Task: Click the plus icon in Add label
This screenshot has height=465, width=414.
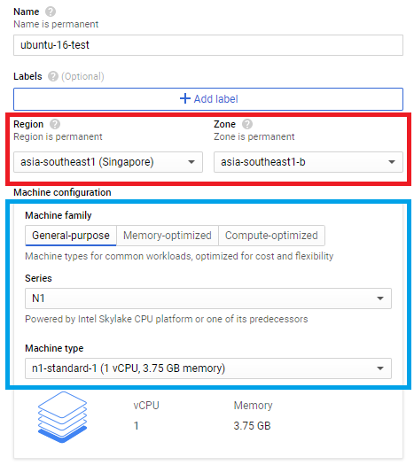Action: coord(185,98)
